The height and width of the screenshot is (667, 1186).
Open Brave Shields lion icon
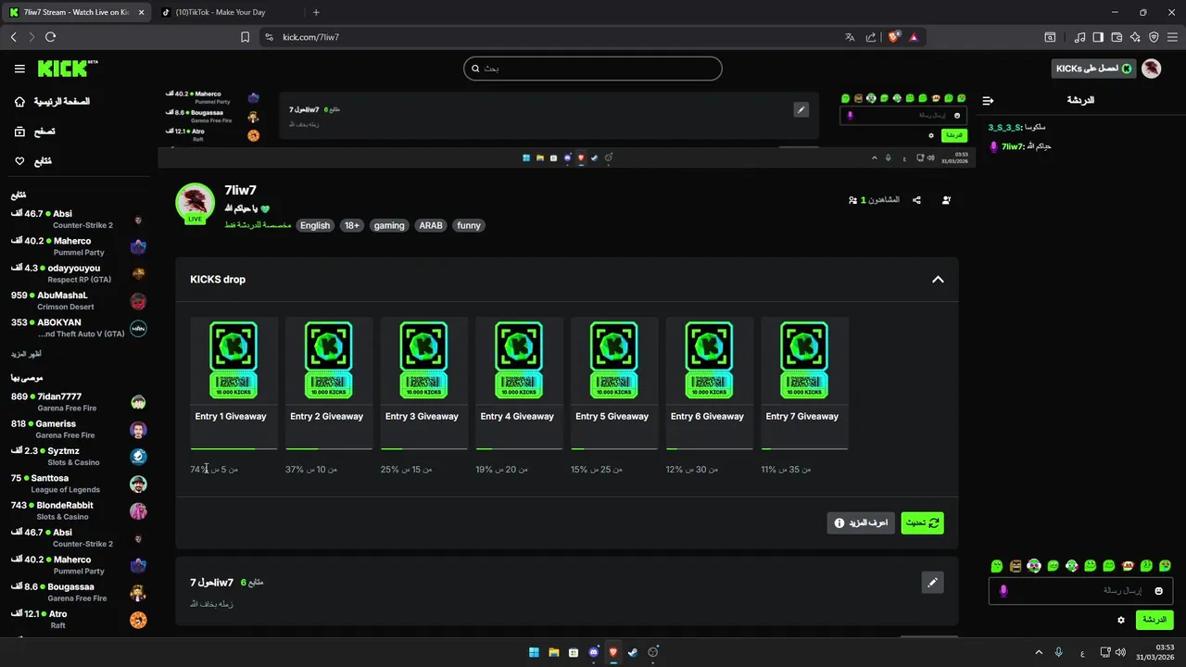[x=893, y=37]
